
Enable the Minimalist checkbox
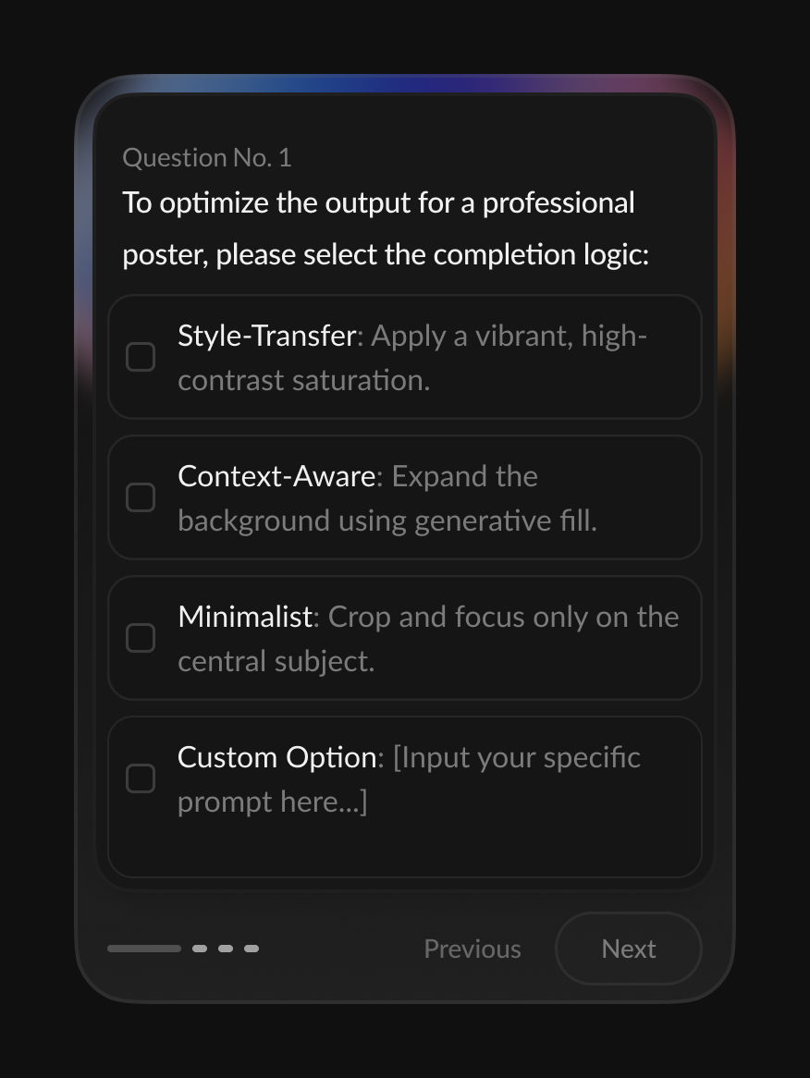tap(141, 638)
